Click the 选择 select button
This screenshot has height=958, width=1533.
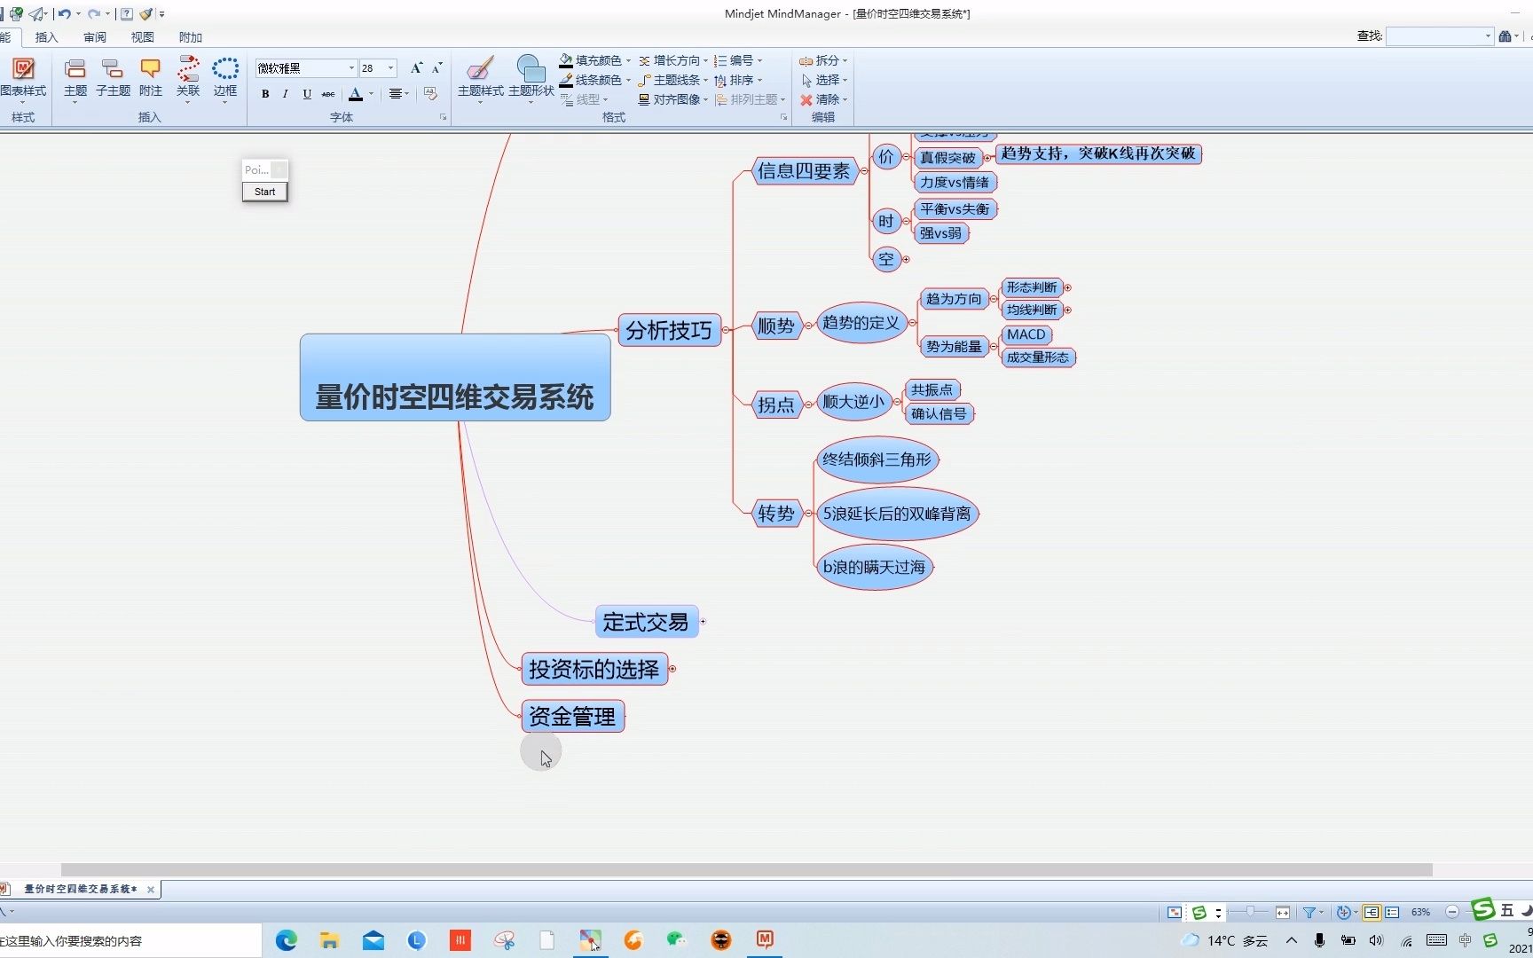click(x=823, y=80)
